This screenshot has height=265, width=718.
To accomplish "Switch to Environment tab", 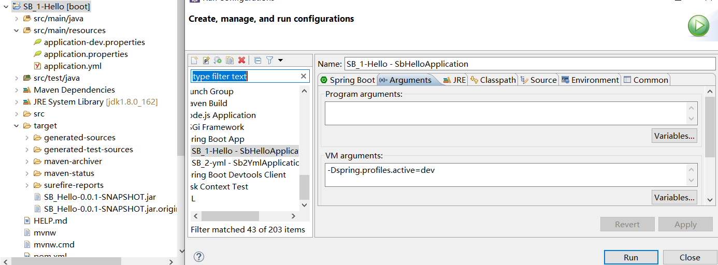I will [x=590, y=80].
